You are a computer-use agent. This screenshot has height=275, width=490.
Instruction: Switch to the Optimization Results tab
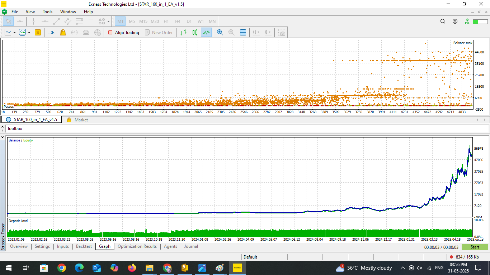[x=137, y=246]
